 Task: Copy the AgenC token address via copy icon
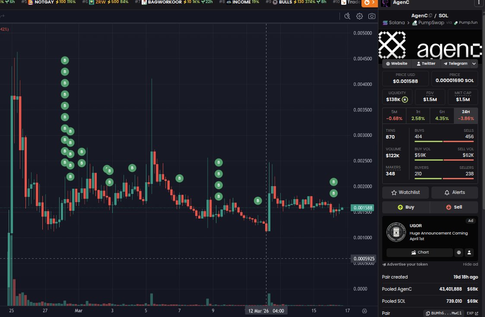pos(430,16)
